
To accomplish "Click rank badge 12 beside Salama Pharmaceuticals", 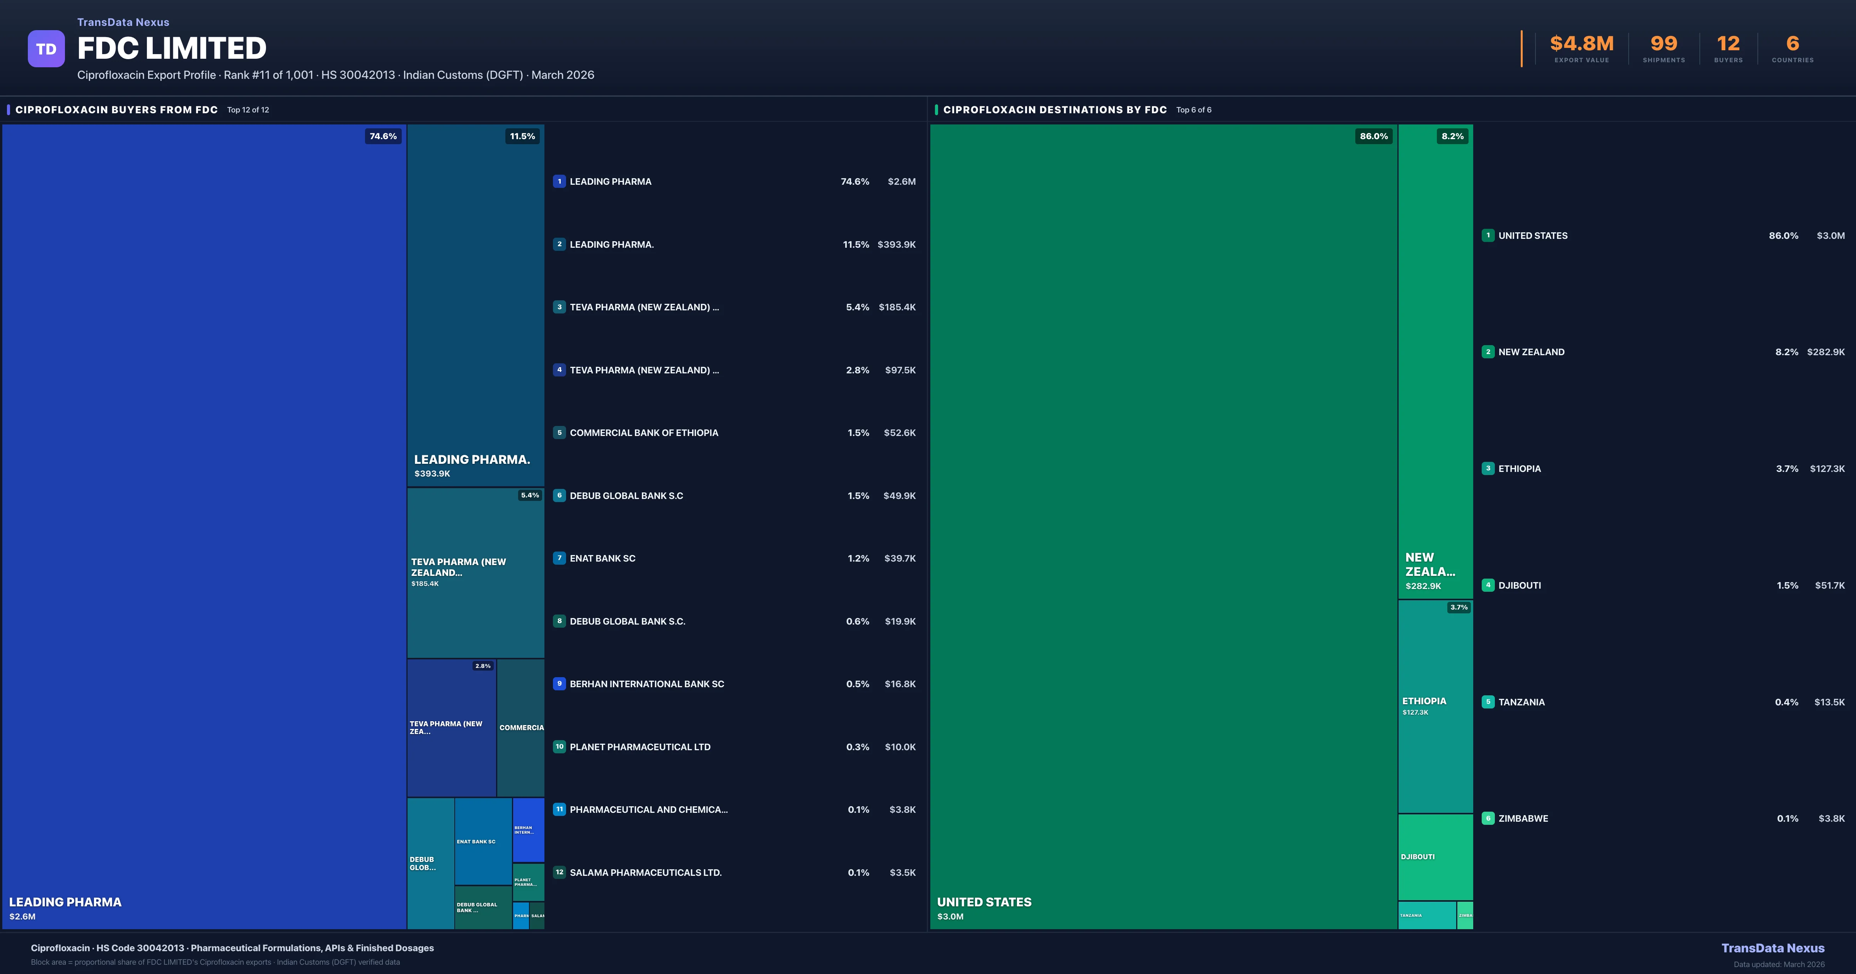I will pyautogui.click(x=559, y=872).
